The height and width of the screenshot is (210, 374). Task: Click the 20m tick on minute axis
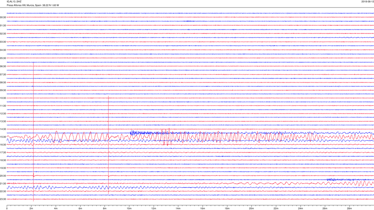(x=251, y=208)
